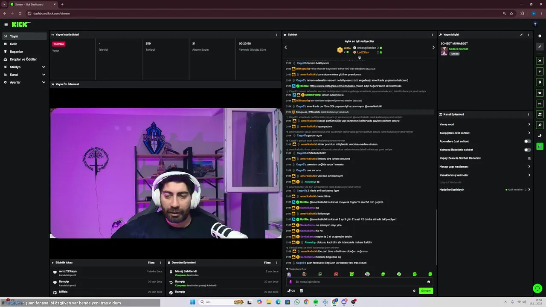Open the shop icon below message box
This screenshot has width=546, height=307.
coord(301,291)
